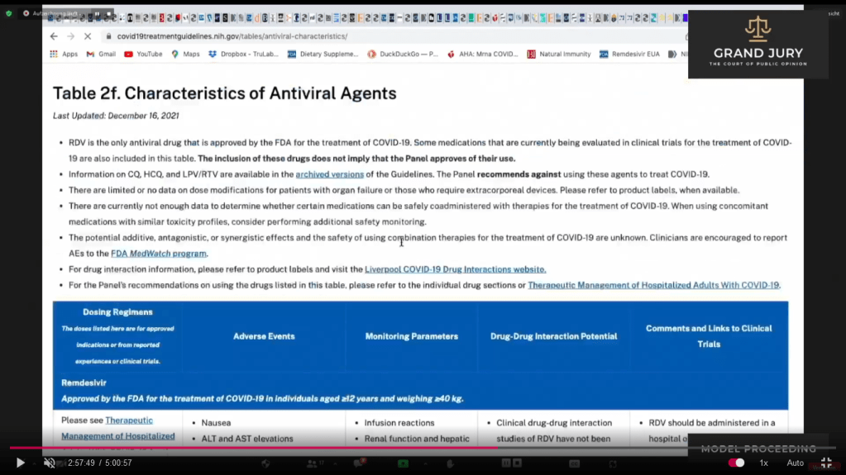Open the Auto quality selector
846x475 pixels.
[x=795, y=463]
